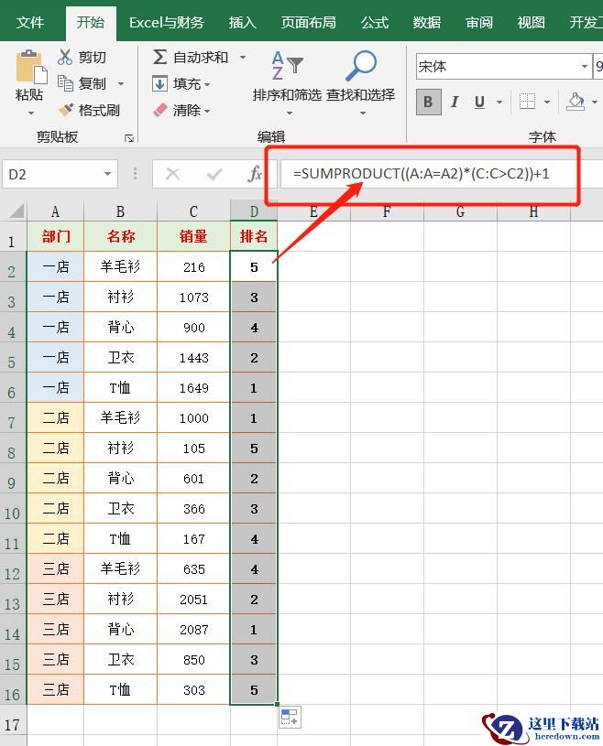Expand the AutoSum dropdown arrow
The image size is (603, 746).
click(x=243, y=57)
